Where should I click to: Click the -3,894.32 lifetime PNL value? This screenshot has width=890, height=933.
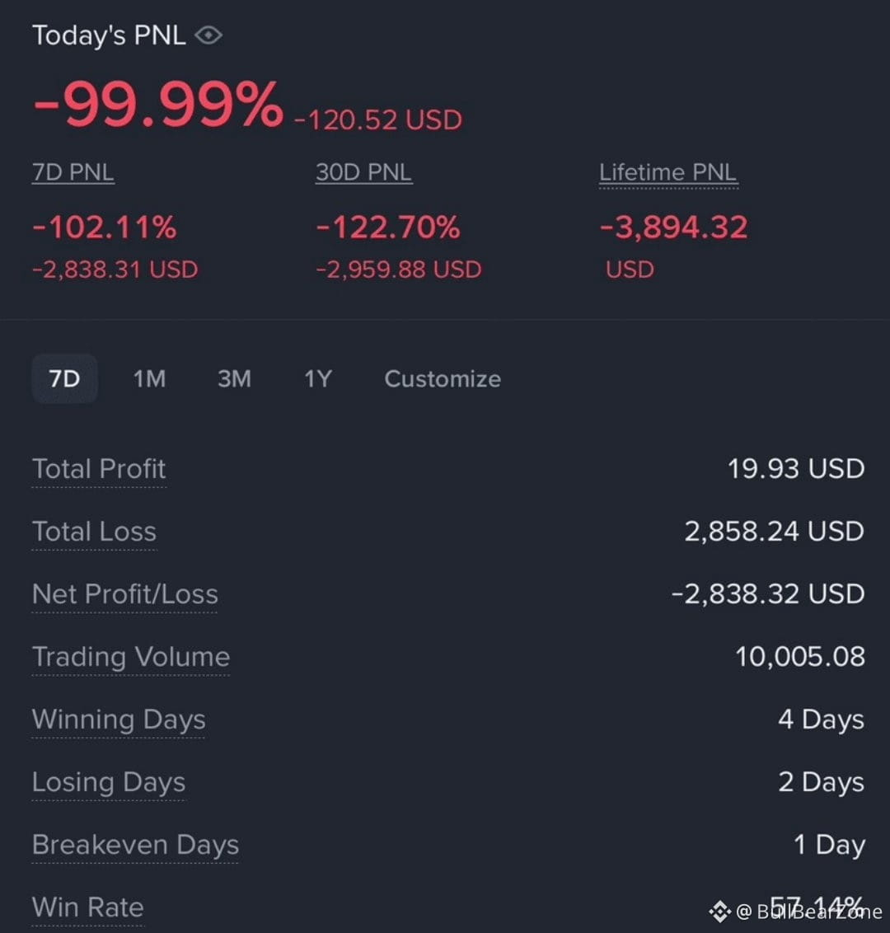point(673,227)
